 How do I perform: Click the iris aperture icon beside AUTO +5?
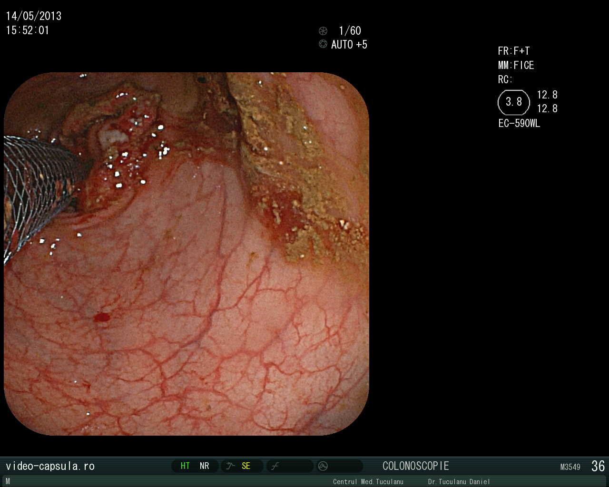tap(323, 44)
